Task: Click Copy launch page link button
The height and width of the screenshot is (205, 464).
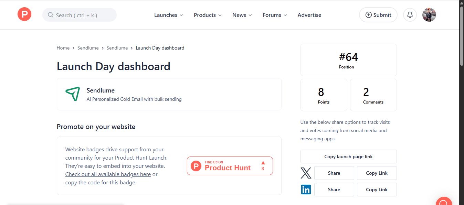Action: click(x=348, y=157)
